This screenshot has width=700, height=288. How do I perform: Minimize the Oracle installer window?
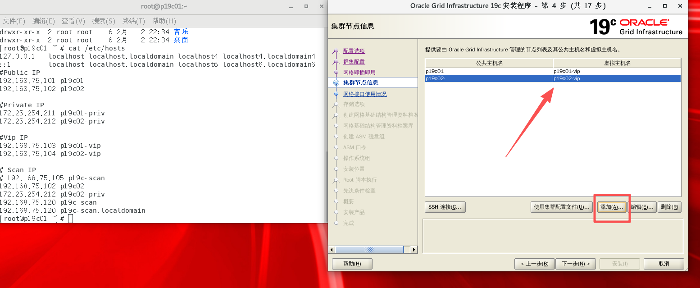point(650,6)
